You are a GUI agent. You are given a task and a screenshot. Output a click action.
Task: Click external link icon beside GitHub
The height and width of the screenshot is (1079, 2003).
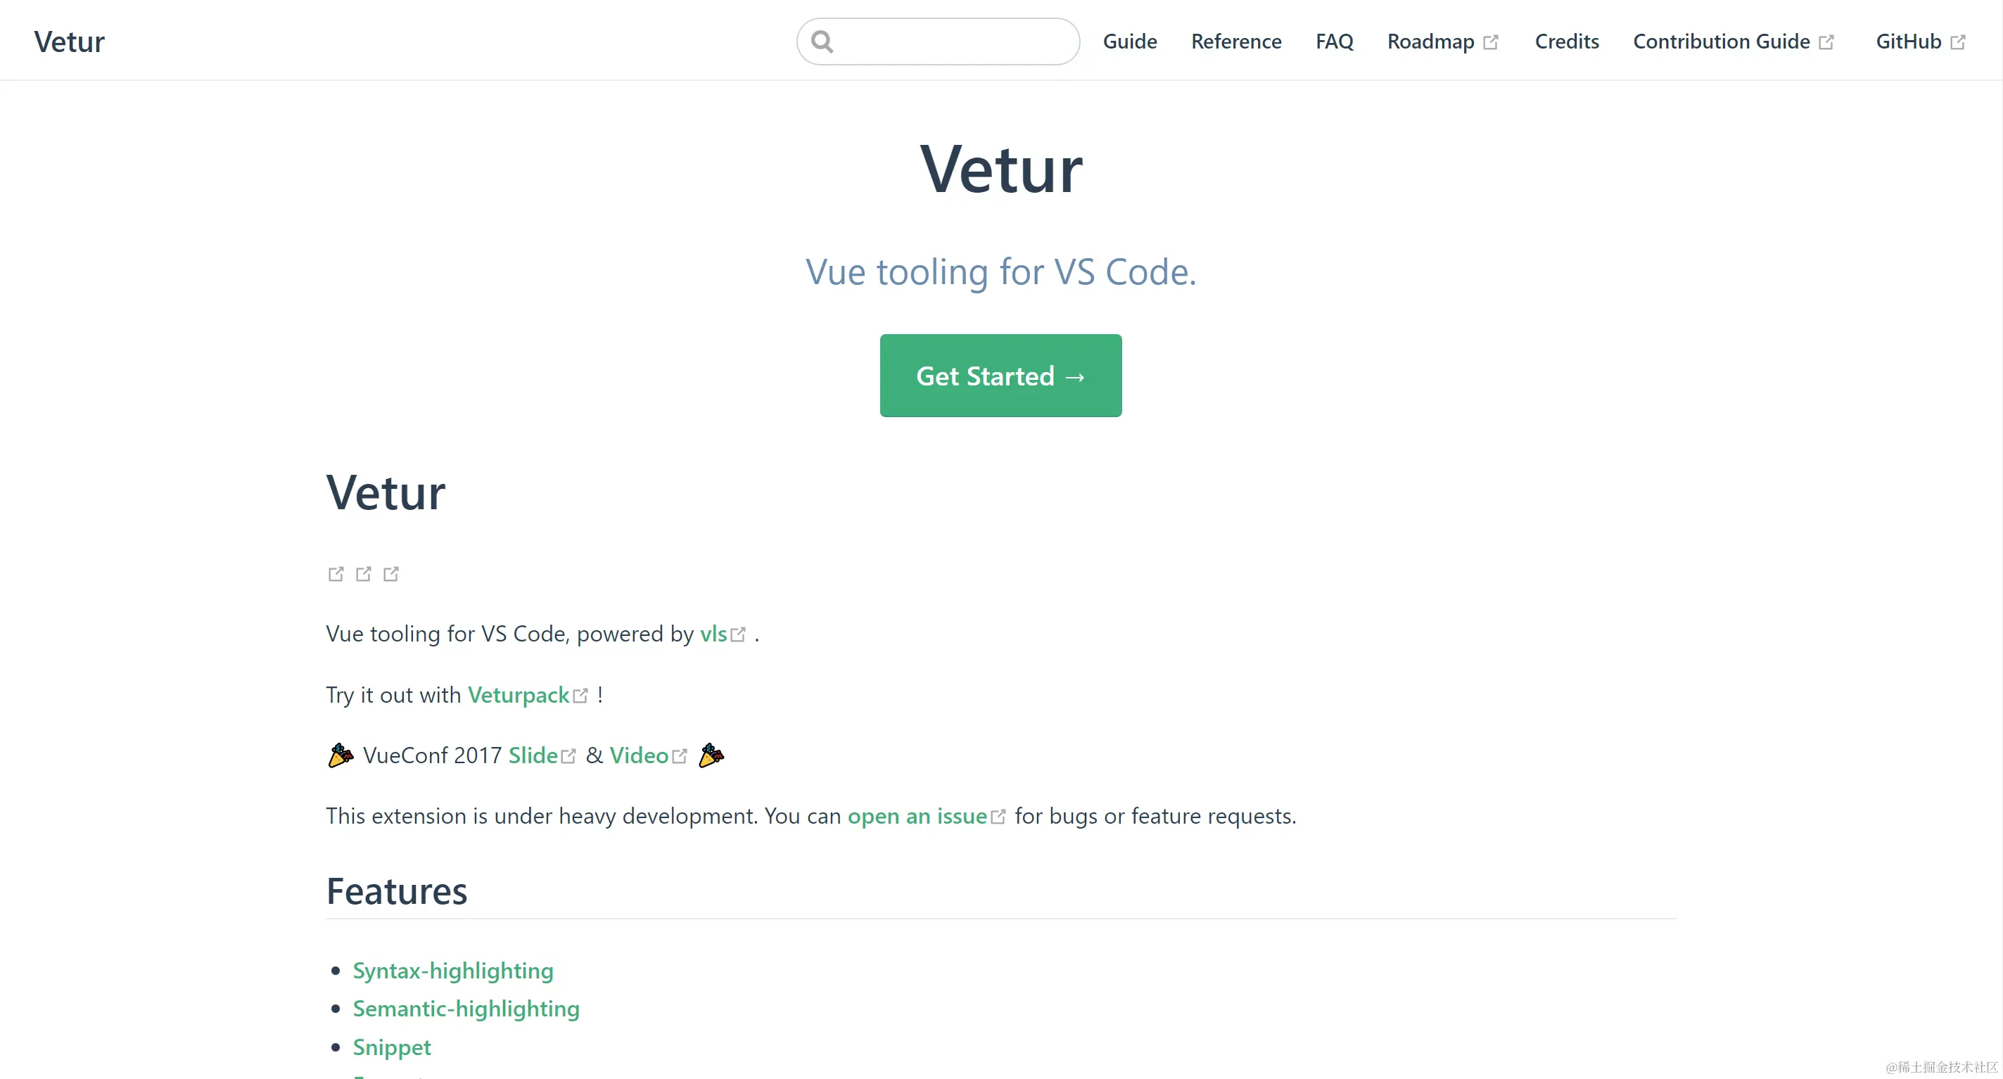click(x=1958, y=42)
